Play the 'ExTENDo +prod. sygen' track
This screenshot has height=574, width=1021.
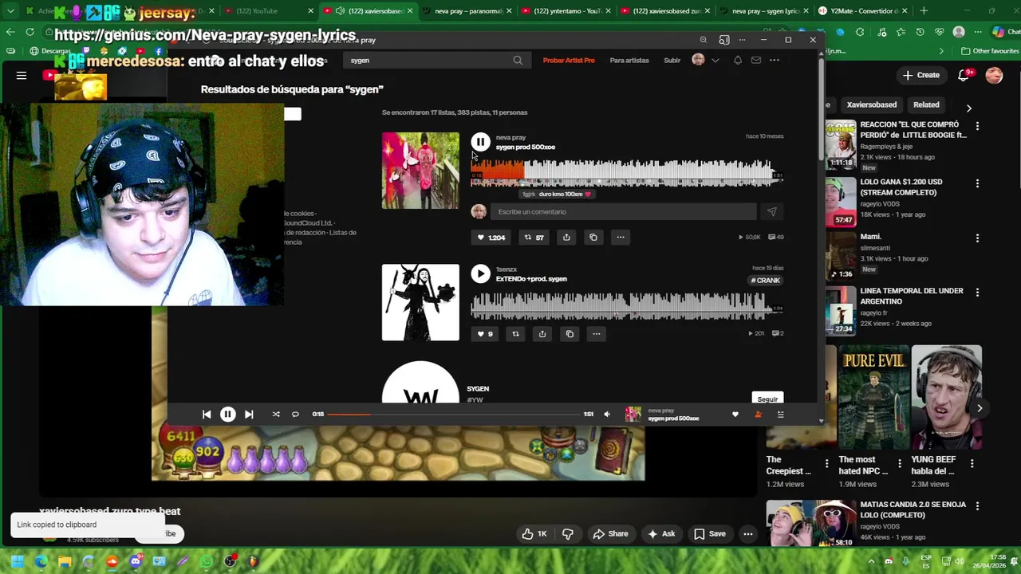[480, 274]
